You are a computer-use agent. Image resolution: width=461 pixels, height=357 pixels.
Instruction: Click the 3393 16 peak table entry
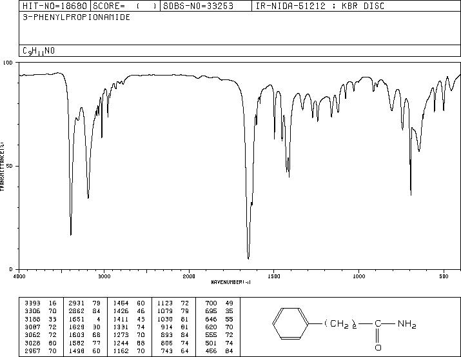(x=40, y=303)
